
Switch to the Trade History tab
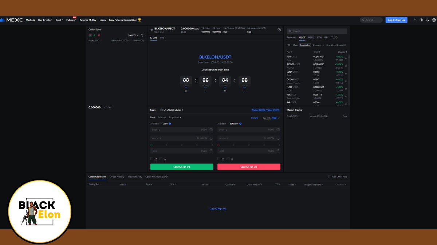pyautogui.click(x=135, y=177)
